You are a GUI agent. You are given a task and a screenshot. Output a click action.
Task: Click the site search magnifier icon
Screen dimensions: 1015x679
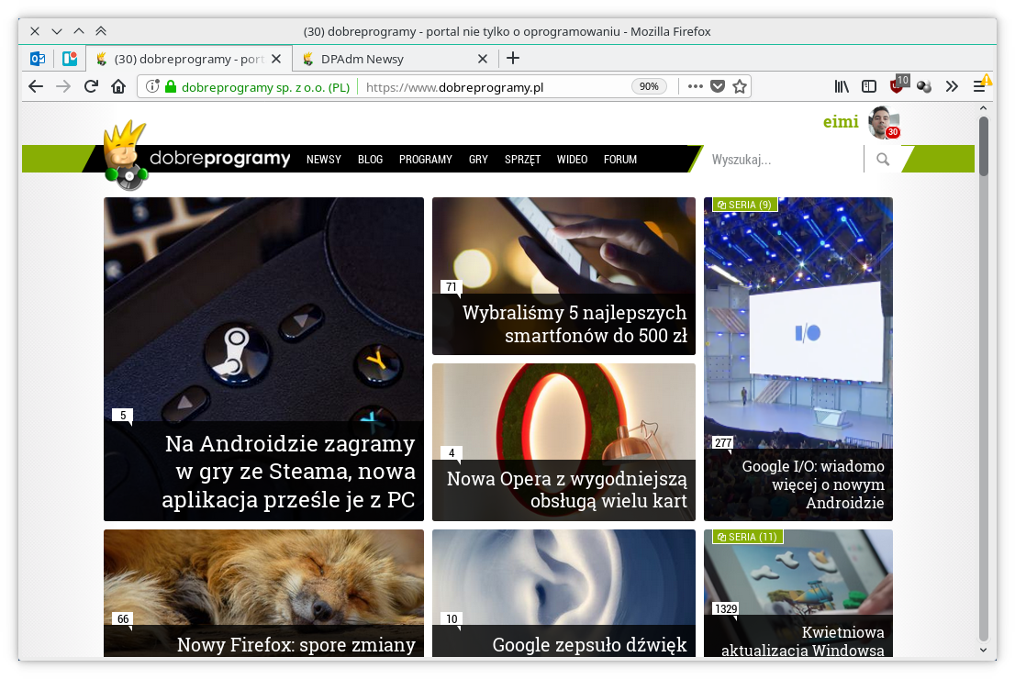(883, 160)
